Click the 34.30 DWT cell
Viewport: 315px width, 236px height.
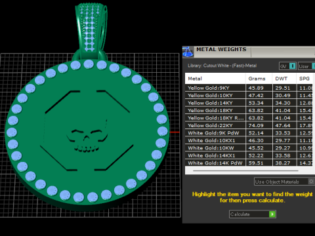tap(285, 103)
